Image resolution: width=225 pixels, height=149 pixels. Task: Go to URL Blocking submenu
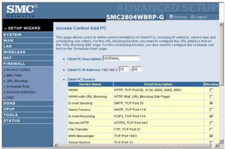[17, 81]
